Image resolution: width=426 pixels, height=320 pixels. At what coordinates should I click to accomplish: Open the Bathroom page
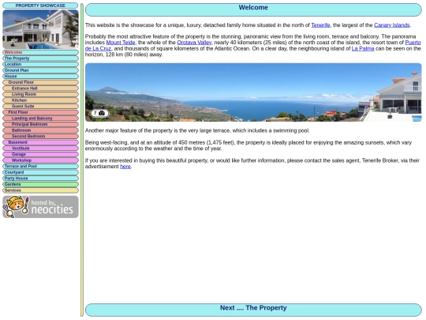(40, 130)
